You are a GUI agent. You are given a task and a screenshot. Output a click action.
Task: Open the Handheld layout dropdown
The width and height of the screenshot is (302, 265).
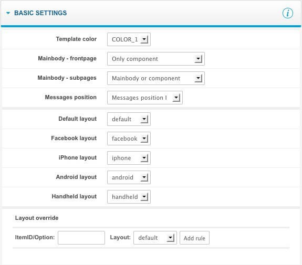pyautogui.click(x=129, y=197)
